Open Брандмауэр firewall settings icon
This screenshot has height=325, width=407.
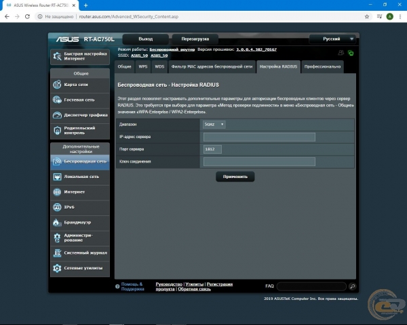(x=58, y=222)
